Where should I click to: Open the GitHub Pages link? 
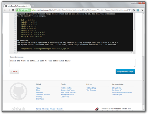[x=117, y=95]
